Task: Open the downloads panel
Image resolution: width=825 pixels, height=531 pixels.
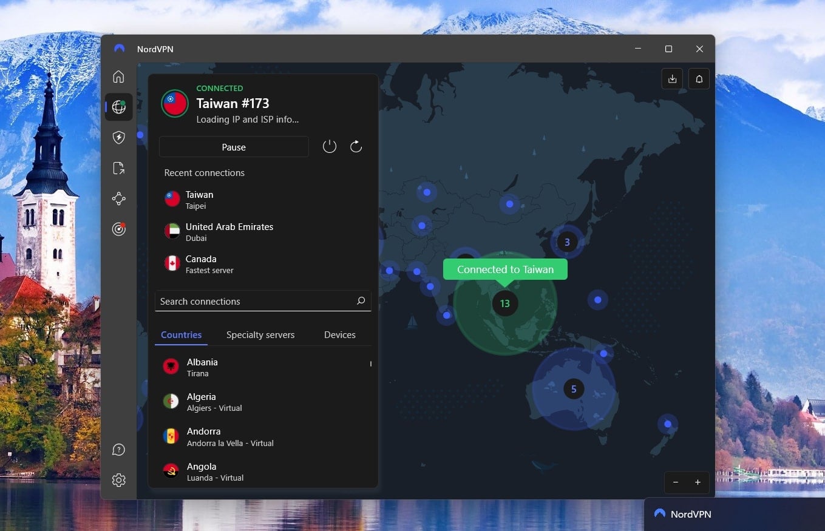Action: point(672,78)
